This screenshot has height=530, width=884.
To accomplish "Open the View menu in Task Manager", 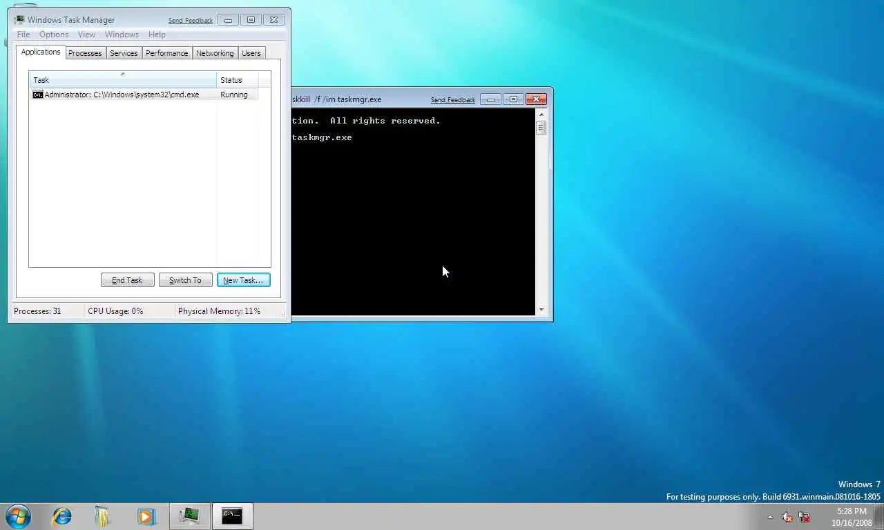I will pos(86,35).
